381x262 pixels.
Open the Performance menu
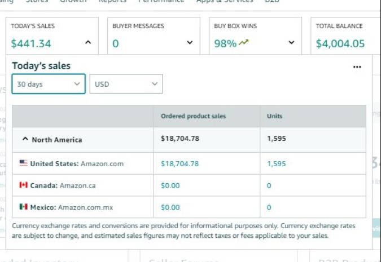click(161, 1)
